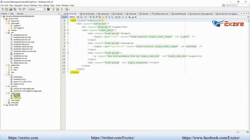Open the Refactor menu
The image size is (250, 140).
coord(34,5)
